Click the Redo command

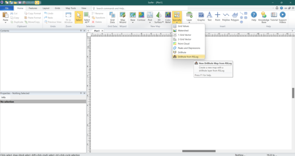pos(48,18)
